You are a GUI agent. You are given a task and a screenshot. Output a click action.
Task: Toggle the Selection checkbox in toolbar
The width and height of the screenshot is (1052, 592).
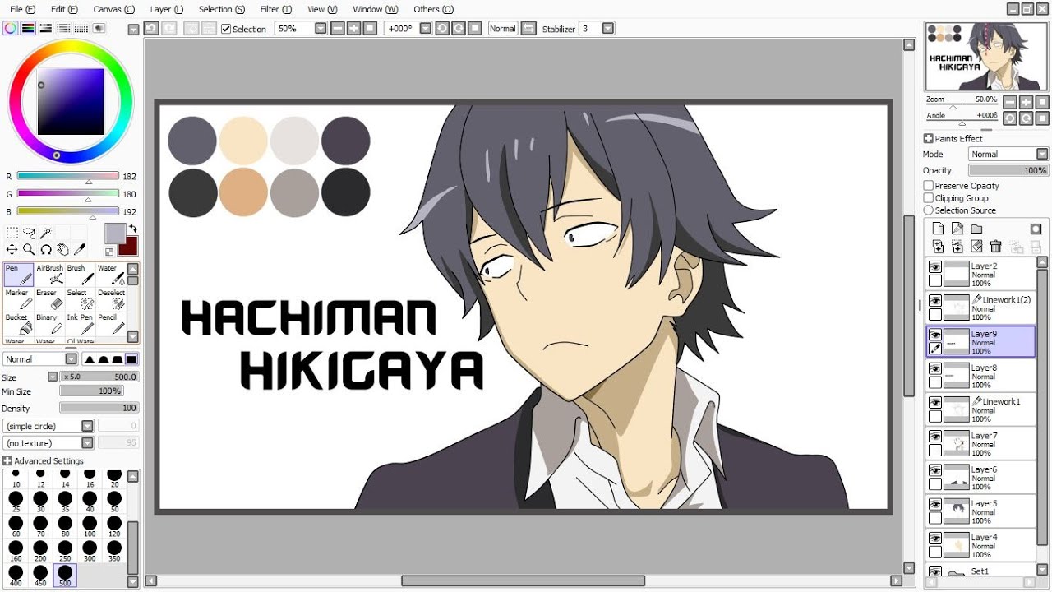point(227,29)
